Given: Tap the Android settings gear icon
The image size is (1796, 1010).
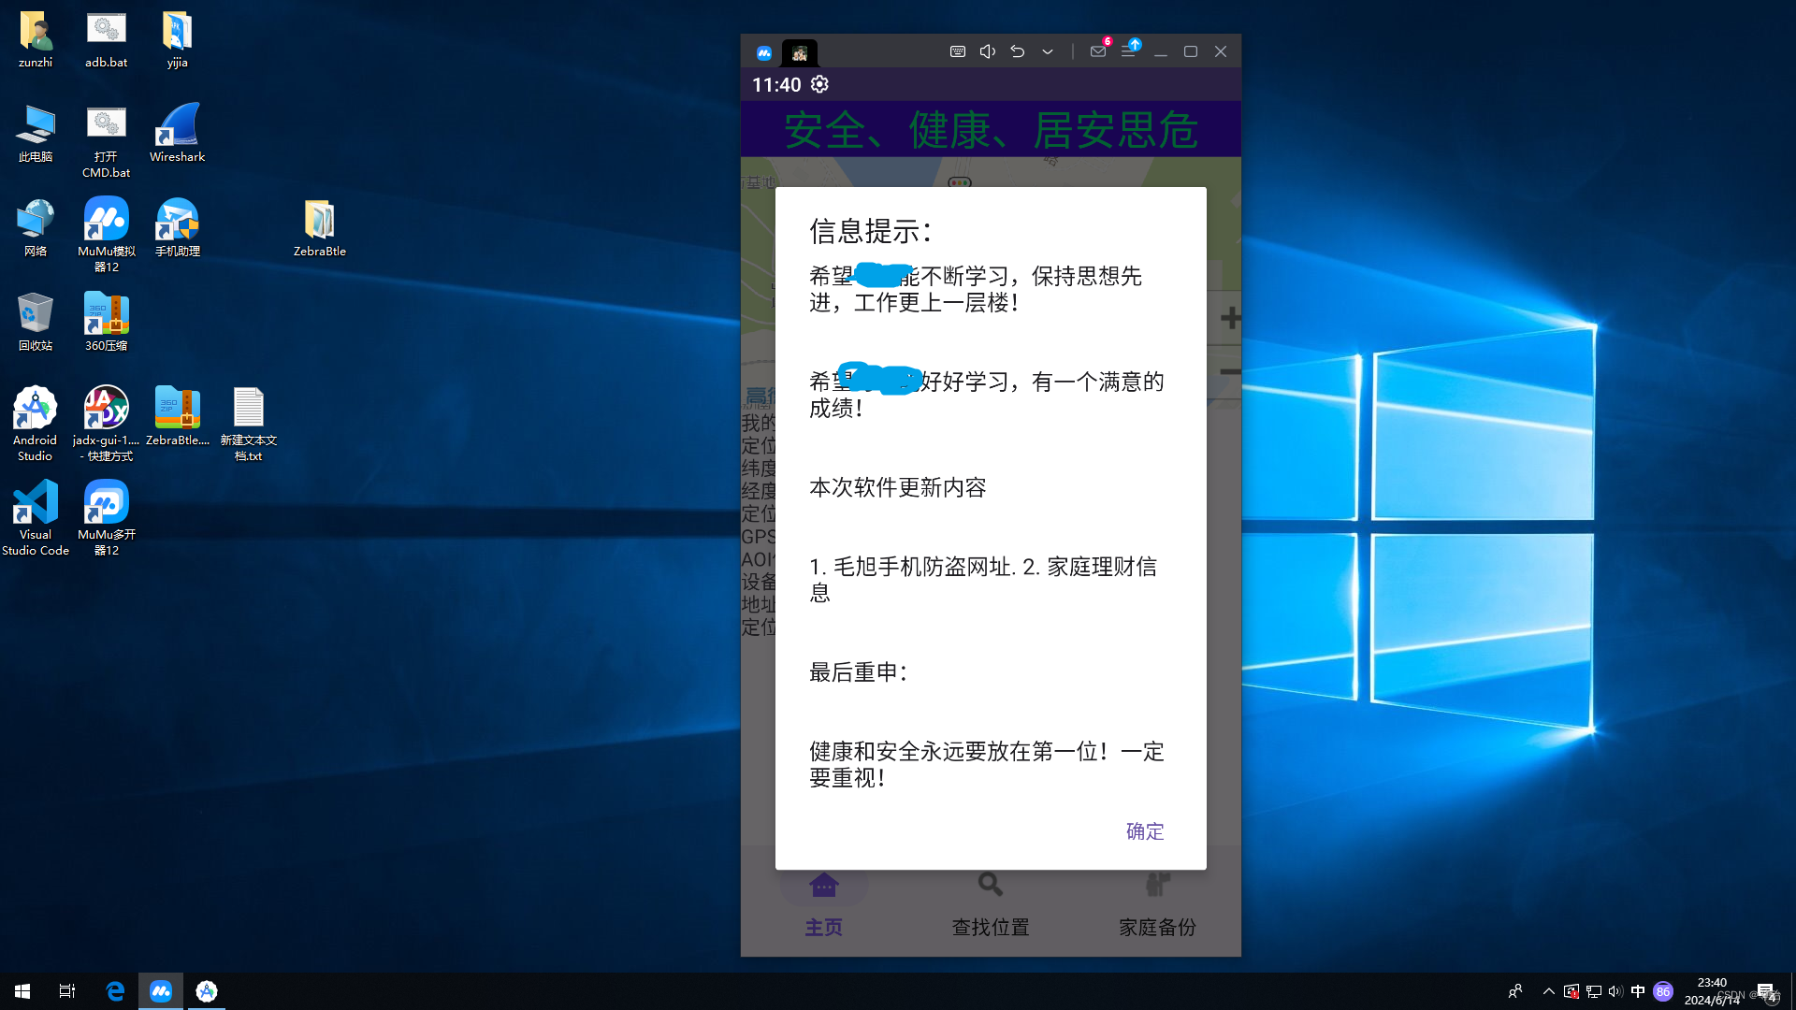Looking at the screenshot, I should pyautogui.click(x=819, y=84).
